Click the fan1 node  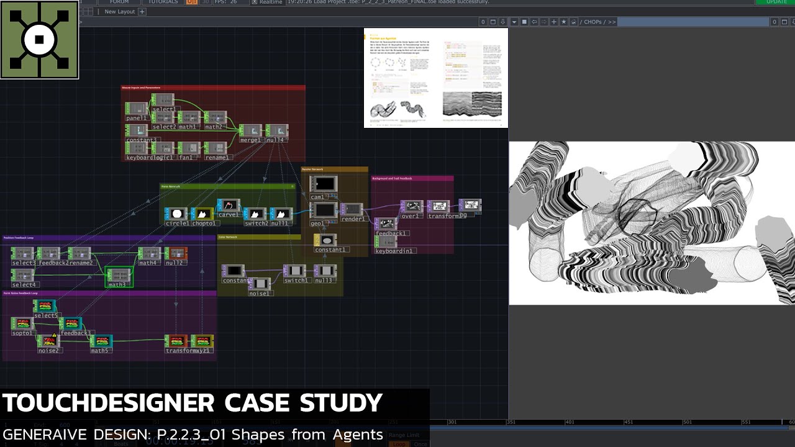(x=188, y=148)
